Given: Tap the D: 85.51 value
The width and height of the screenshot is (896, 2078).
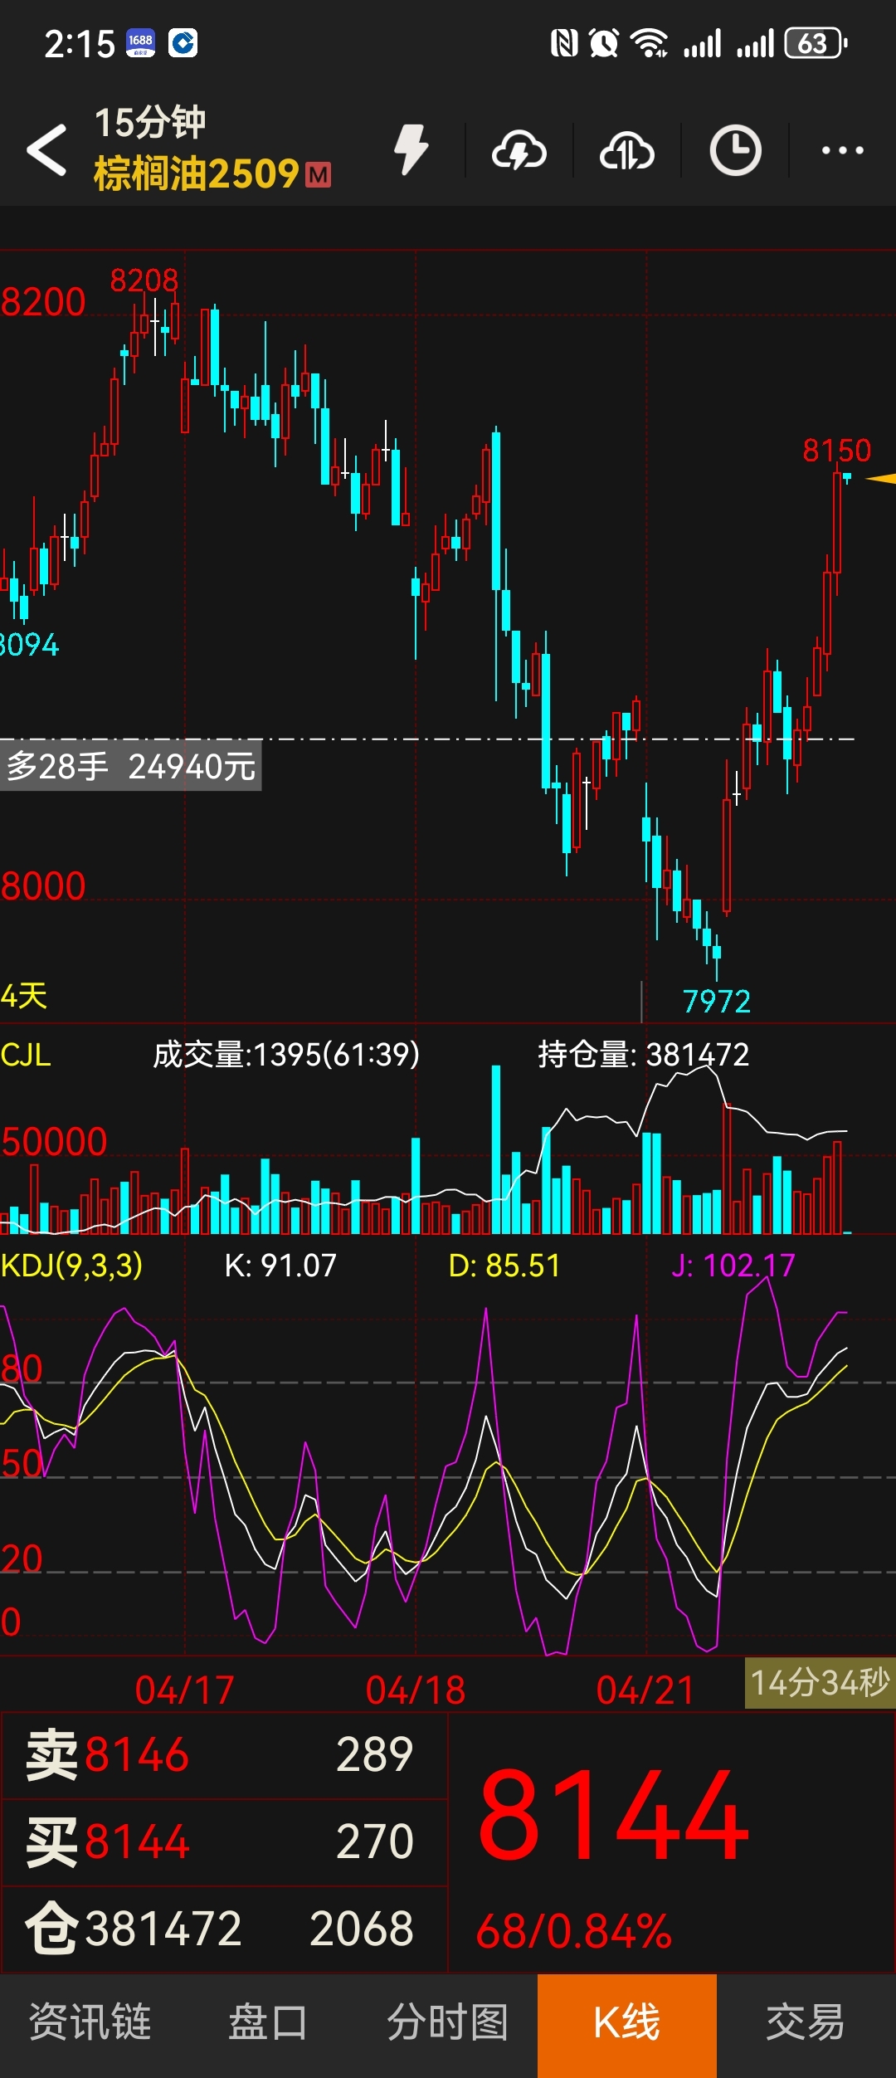Looking at the screenshot, I should [x=504, y=1266].
